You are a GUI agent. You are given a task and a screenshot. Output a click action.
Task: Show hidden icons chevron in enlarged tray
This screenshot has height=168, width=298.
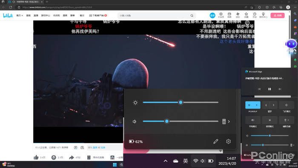point(166,161)
